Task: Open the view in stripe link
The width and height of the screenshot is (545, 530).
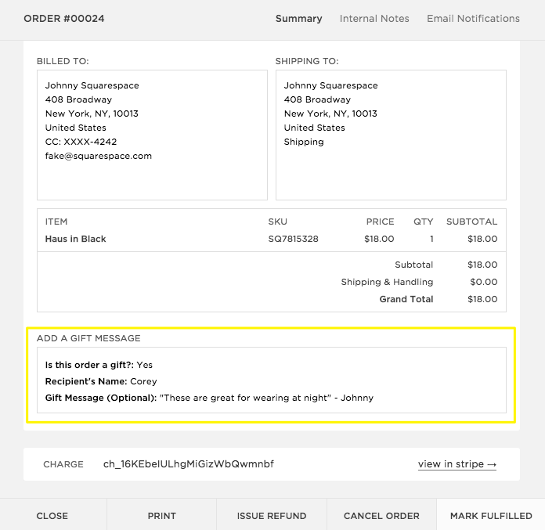Action: pyautogui.click(x=457, y=464)
